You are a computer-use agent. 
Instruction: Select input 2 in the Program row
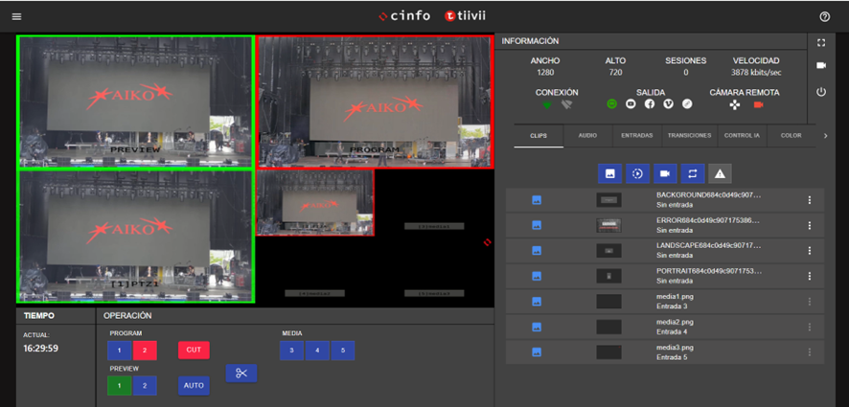(145, 350)
